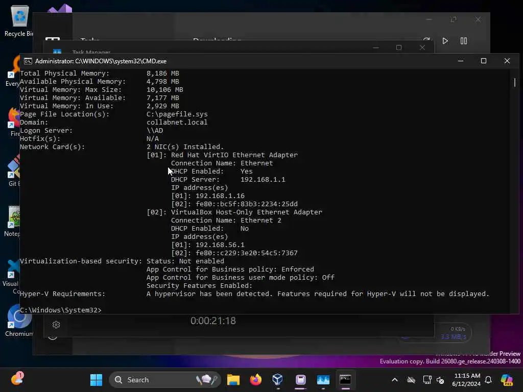Screen dimensions: 523x392
Task: Open Chromium desktop shortcut
Action: (x=19, y=321)
